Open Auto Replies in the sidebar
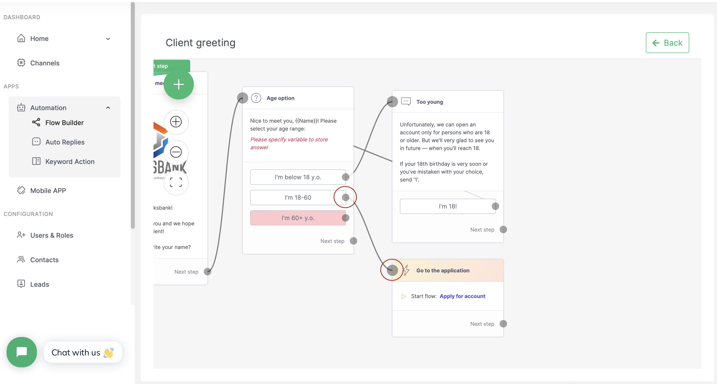717x384 pixels. pos(65,142)
